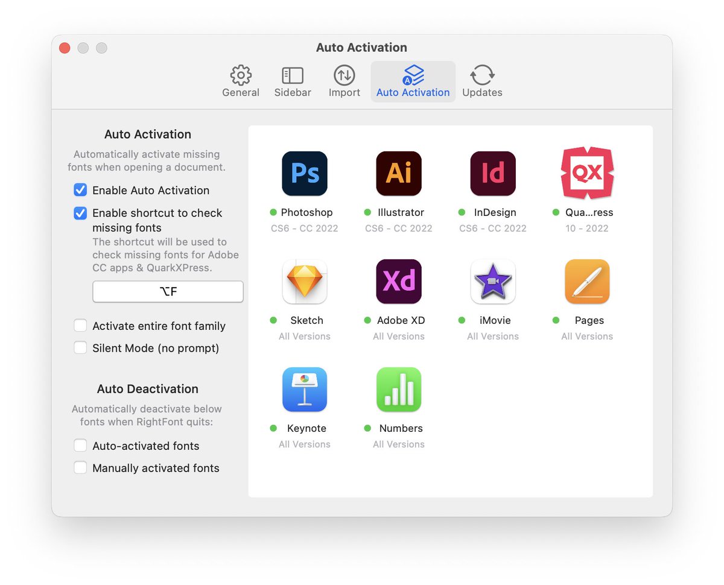Uncheck Enable Auto Activation
The height and width of the screenshot is (585, 724).
[x=80, y=190]
